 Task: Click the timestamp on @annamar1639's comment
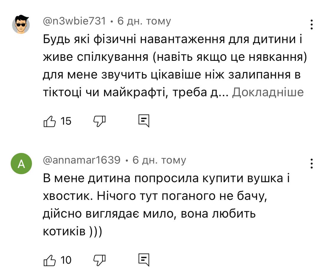click(159, 160)
